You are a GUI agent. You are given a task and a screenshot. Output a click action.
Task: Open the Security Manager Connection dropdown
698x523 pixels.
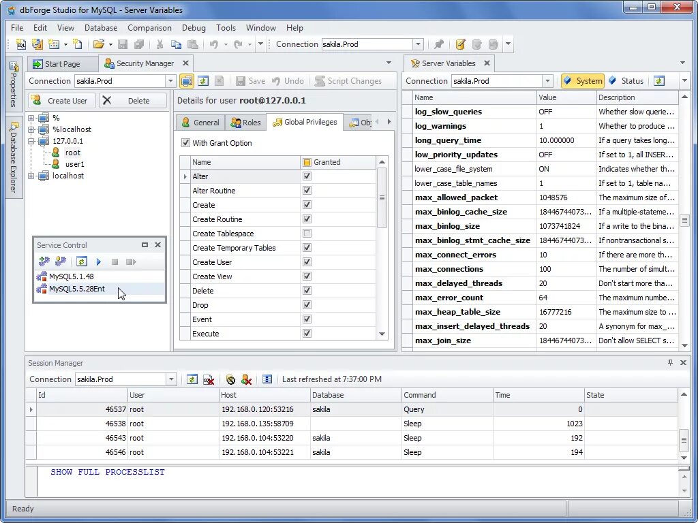pyautogui.click(x=170, y=81)
